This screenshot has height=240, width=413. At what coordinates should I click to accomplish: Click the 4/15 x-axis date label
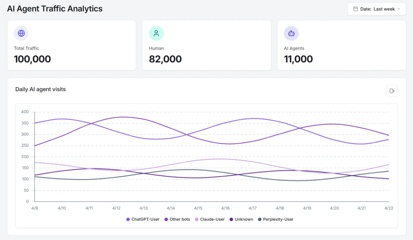198,208
